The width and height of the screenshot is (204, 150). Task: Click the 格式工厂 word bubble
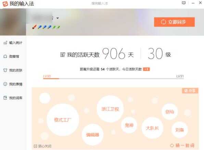(63, 120)
